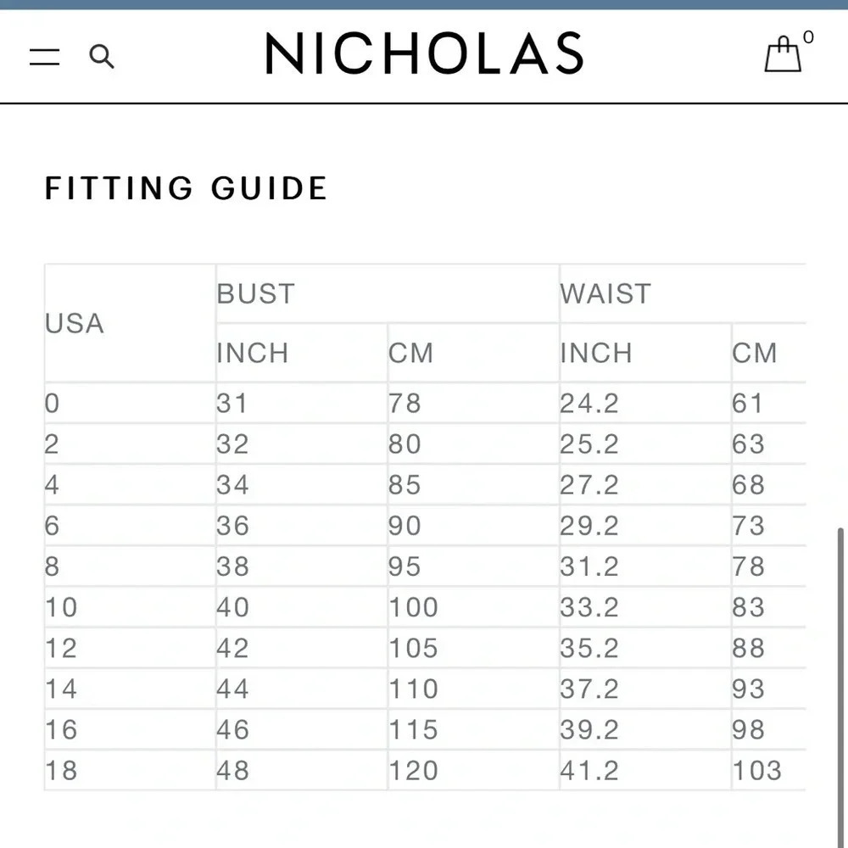Click waist inch value 41.2

[589, 770]
